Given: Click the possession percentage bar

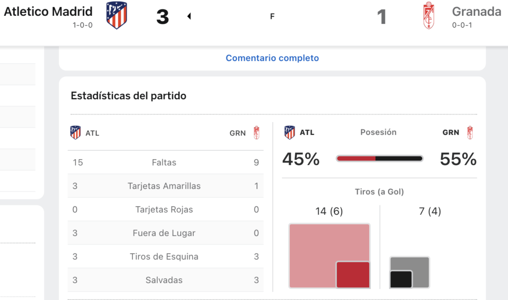Looking at the screenshot, I should tap(380, 158).
